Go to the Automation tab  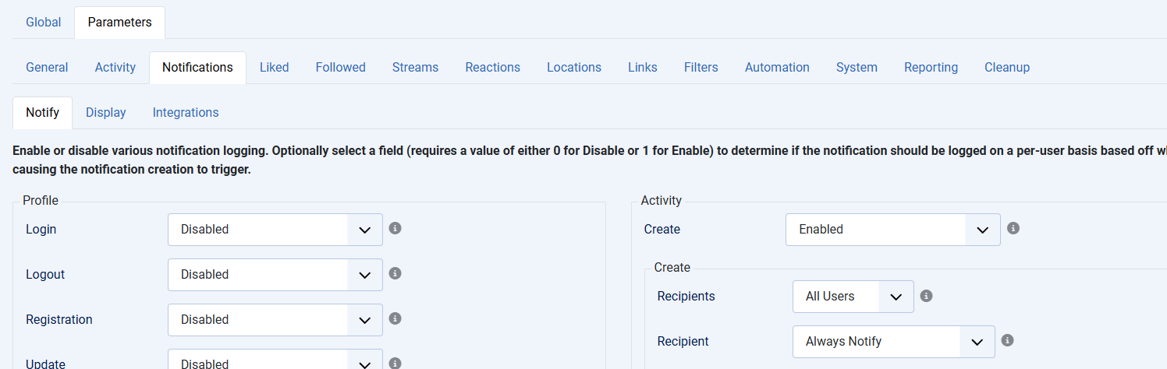[777, 67]
